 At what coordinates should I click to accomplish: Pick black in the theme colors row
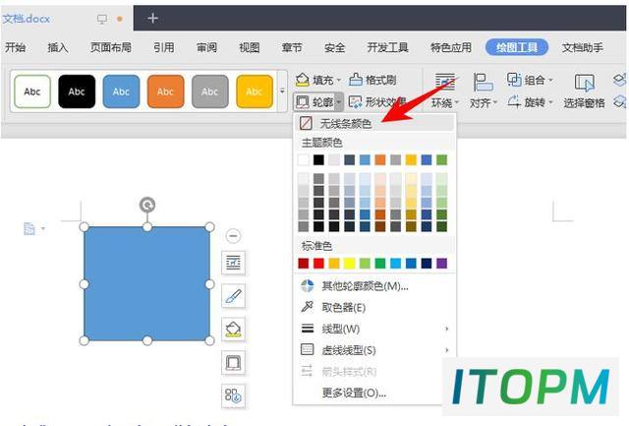[x=318, y=159]
